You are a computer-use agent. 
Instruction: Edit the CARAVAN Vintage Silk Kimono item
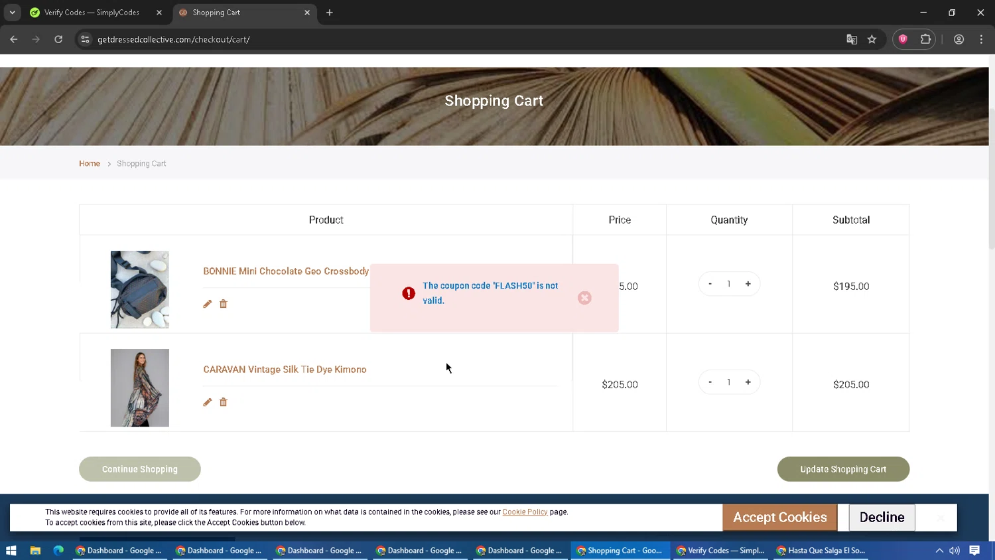tap(208, 402)
